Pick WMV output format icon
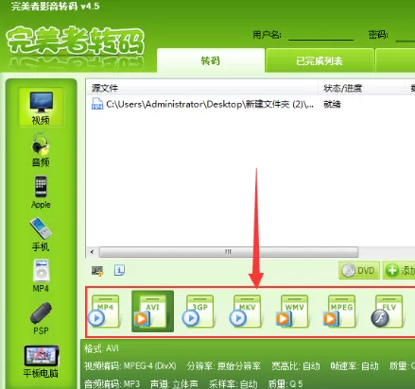The width and height of the screenshot is (415, 389). tap(293, 312)
